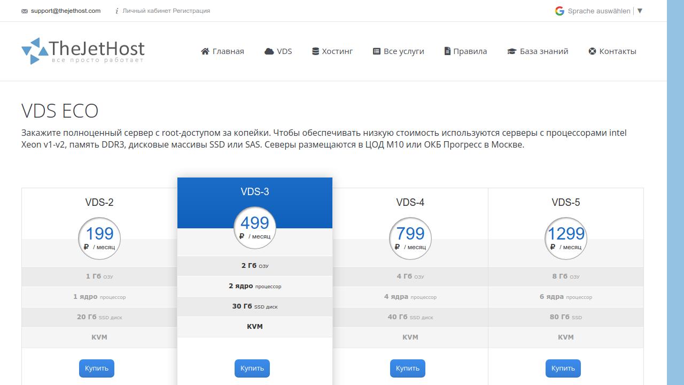Screen dimensions: 684x385
Task: Click the VDS-3 plan title
Action: [255, 191]
